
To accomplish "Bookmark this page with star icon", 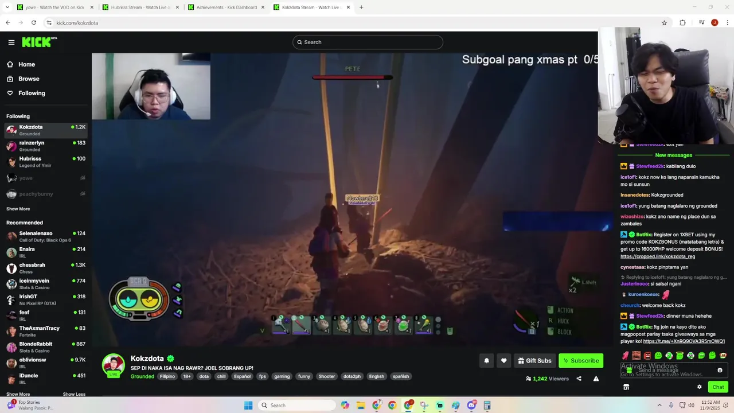I will click(664, 23).
